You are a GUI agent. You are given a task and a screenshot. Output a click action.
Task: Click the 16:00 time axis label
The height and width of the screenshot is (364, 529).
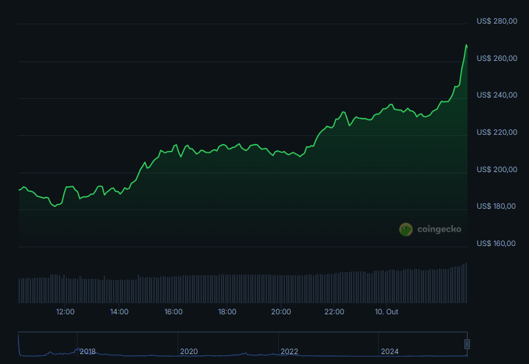pyautogui.click(x=173, y=312)
